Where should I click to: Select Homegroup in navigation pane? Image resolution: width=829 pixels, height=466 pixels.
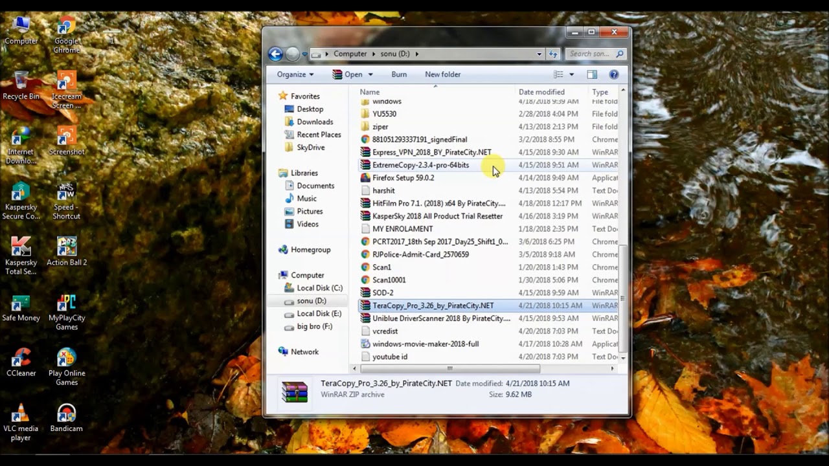coord(310,250)
